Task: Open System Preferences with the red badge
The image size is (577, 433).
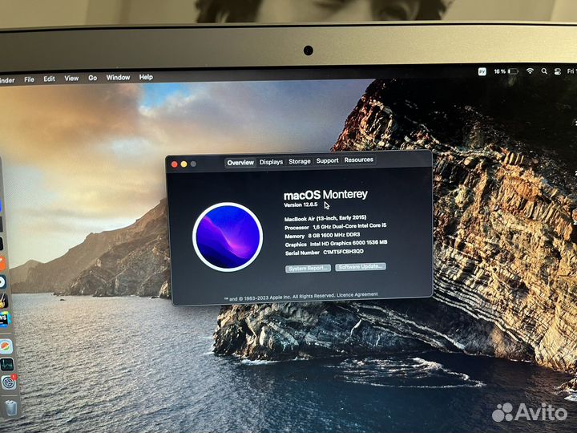Action: pos(9,382)
